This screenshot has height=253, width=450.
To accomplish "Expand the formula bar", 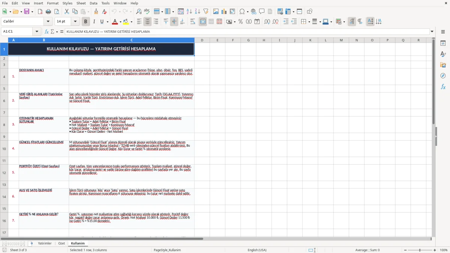I will coord(432,31).
